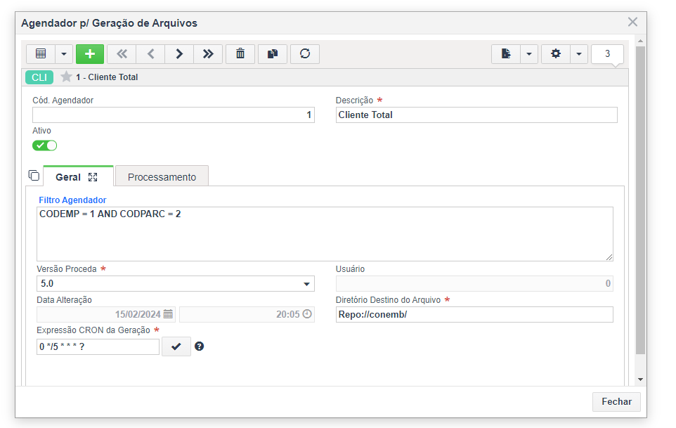Go to next record
The width and height of the screenshot is (676, 428).
pyautogui.click(x=179, y=54)
